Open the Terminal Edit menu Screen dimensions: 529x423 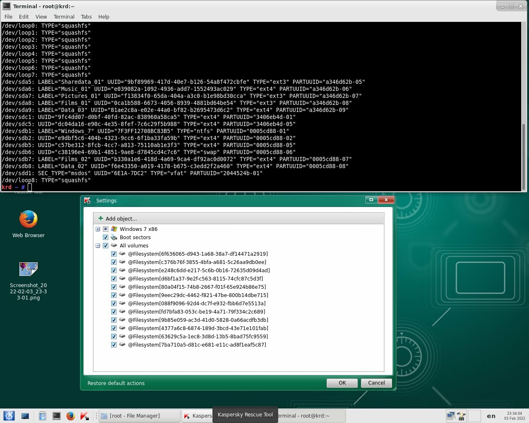pyautogui.click(x=24, y=17)
